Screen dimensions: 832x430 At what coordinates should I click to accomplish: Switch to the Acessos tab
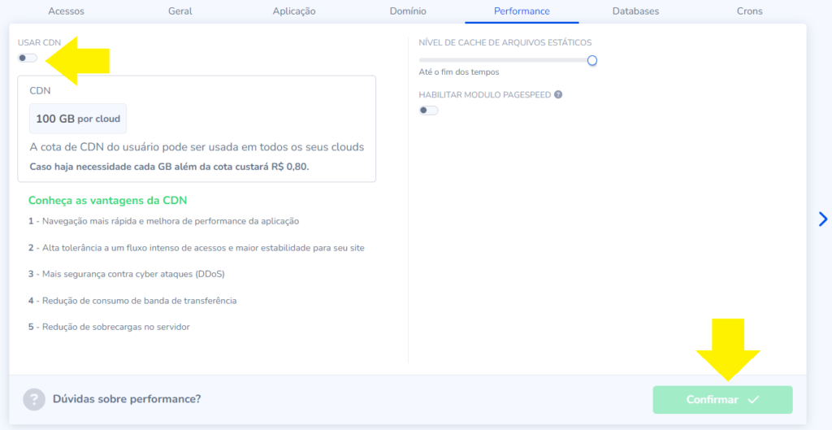pos(66,11)
